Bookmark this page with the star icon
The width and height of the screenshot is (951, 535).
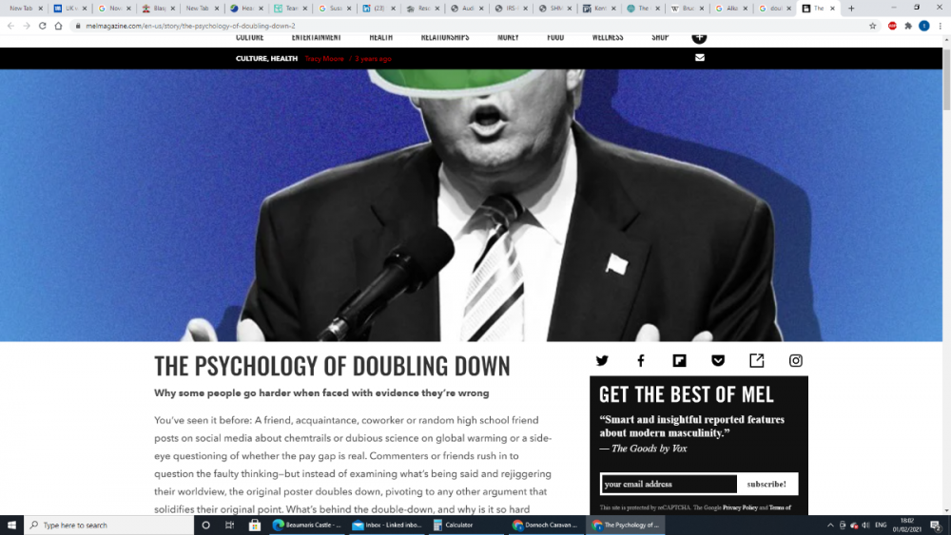coord(873,26)
